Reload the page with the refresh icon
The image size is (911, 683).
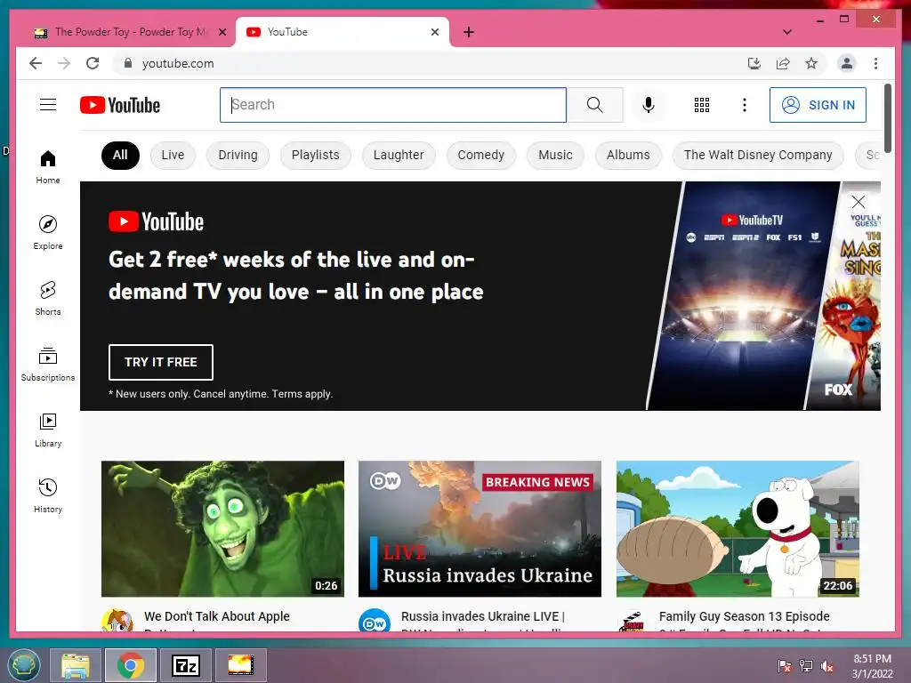(x=93, y=63)
